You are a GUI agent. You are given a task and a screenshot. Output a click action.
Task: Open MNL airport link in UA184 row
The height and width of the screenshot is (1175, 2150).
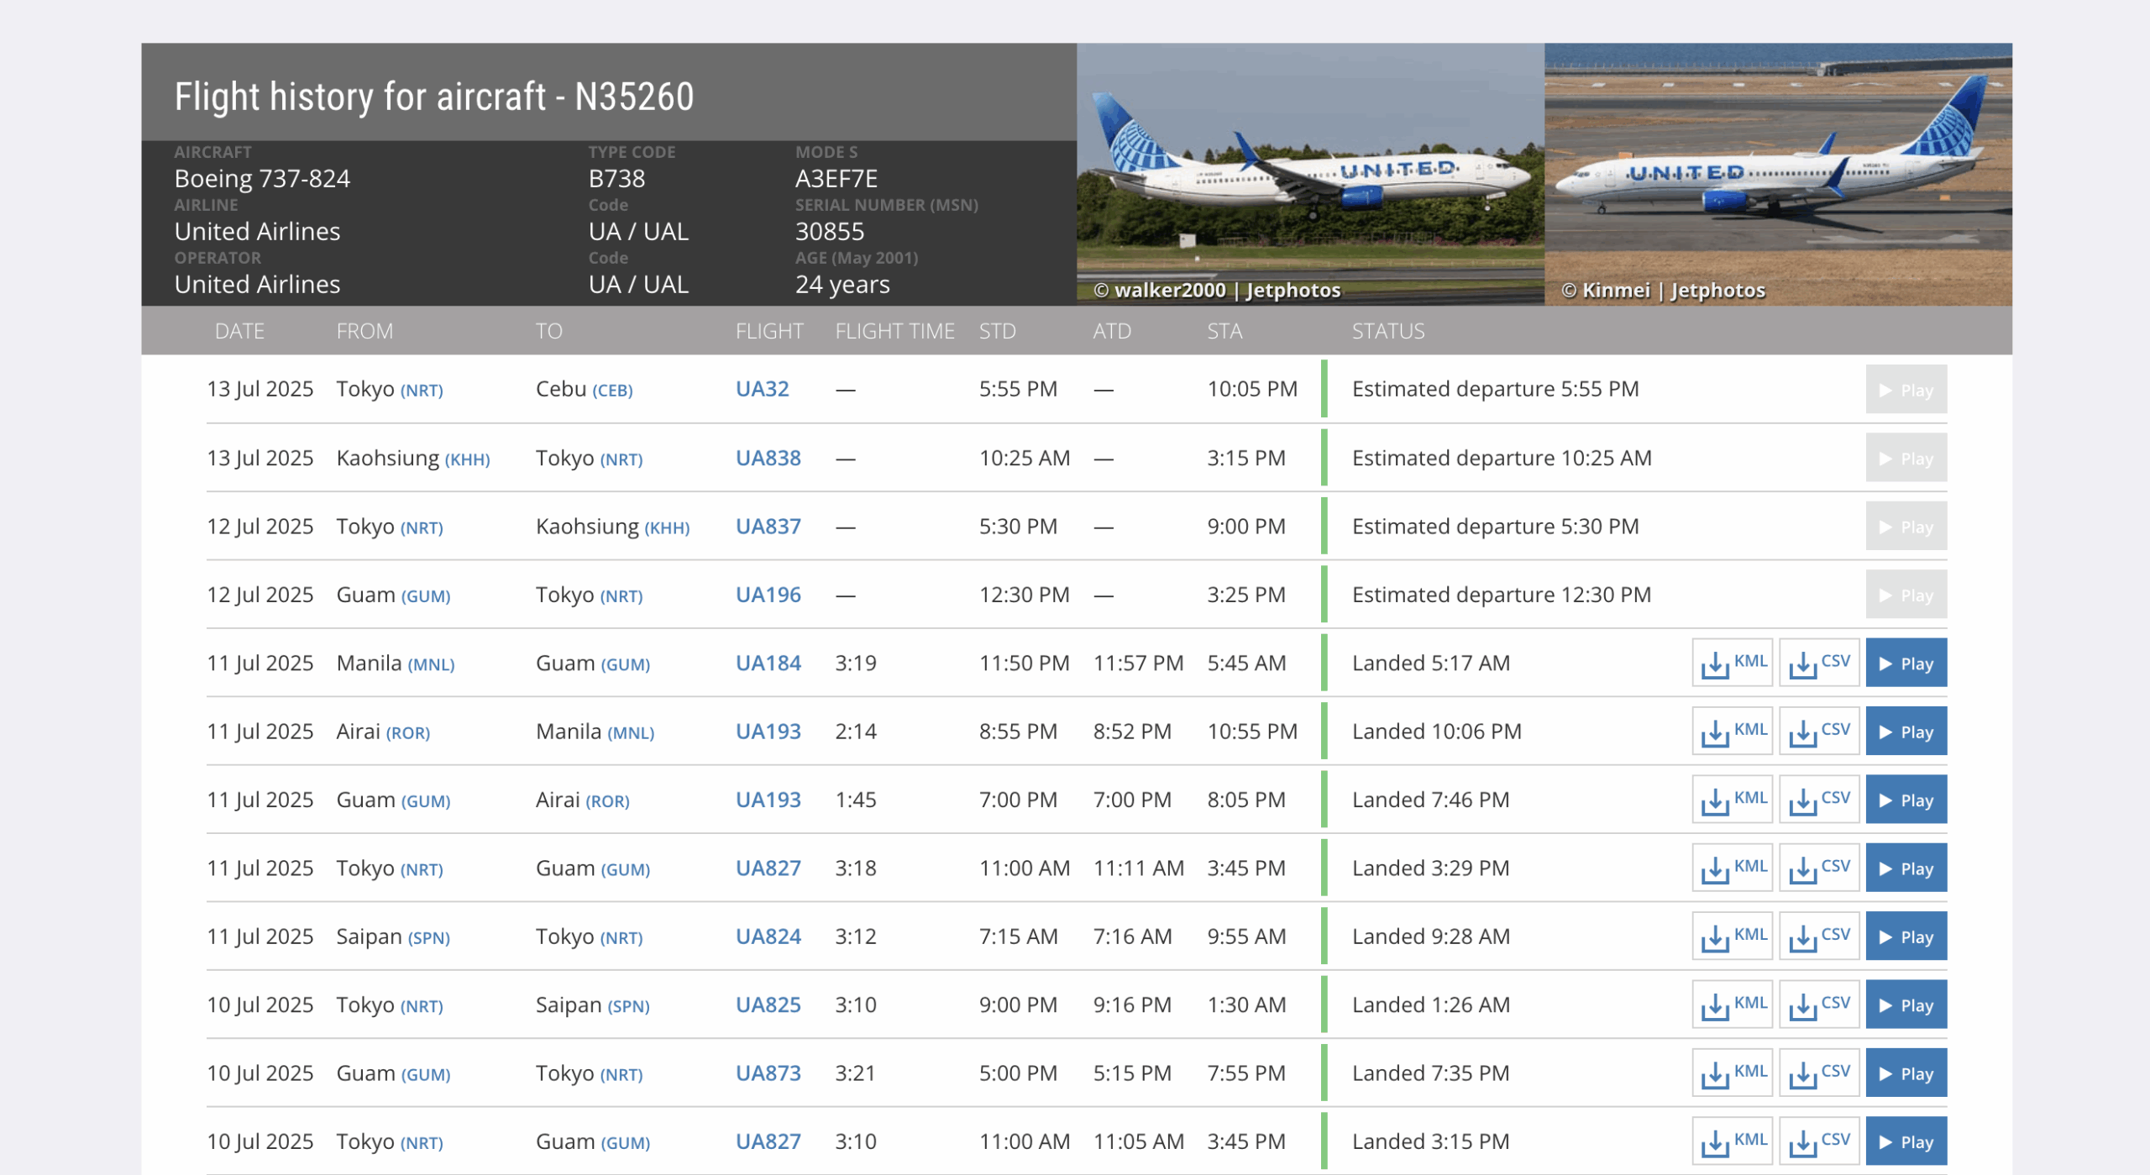coord(431,664)
